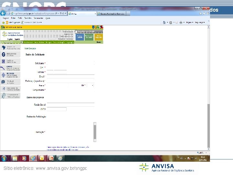This screenshot has height=175, width=233.
Task: Open the Editar menu
Action: point(13,18)
